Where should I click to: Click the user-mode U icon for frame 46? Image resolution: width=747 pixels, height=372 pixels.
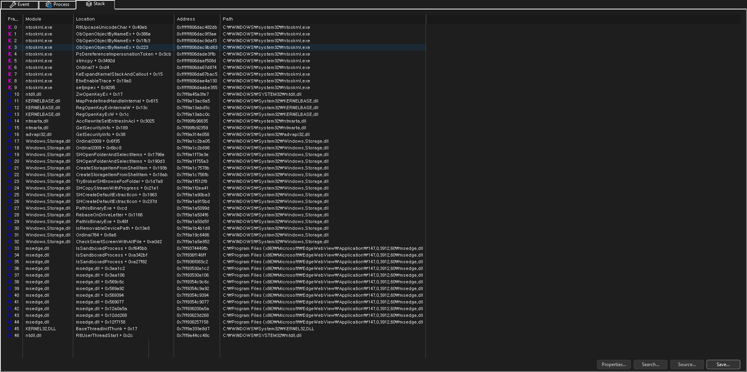10,335
